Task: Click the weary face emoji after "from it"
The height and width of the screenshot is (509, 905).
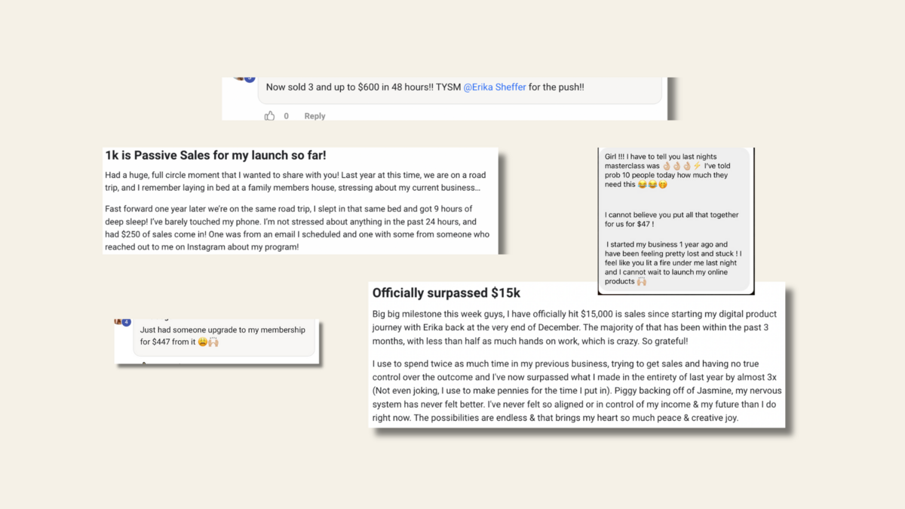Action: point(203,342)
